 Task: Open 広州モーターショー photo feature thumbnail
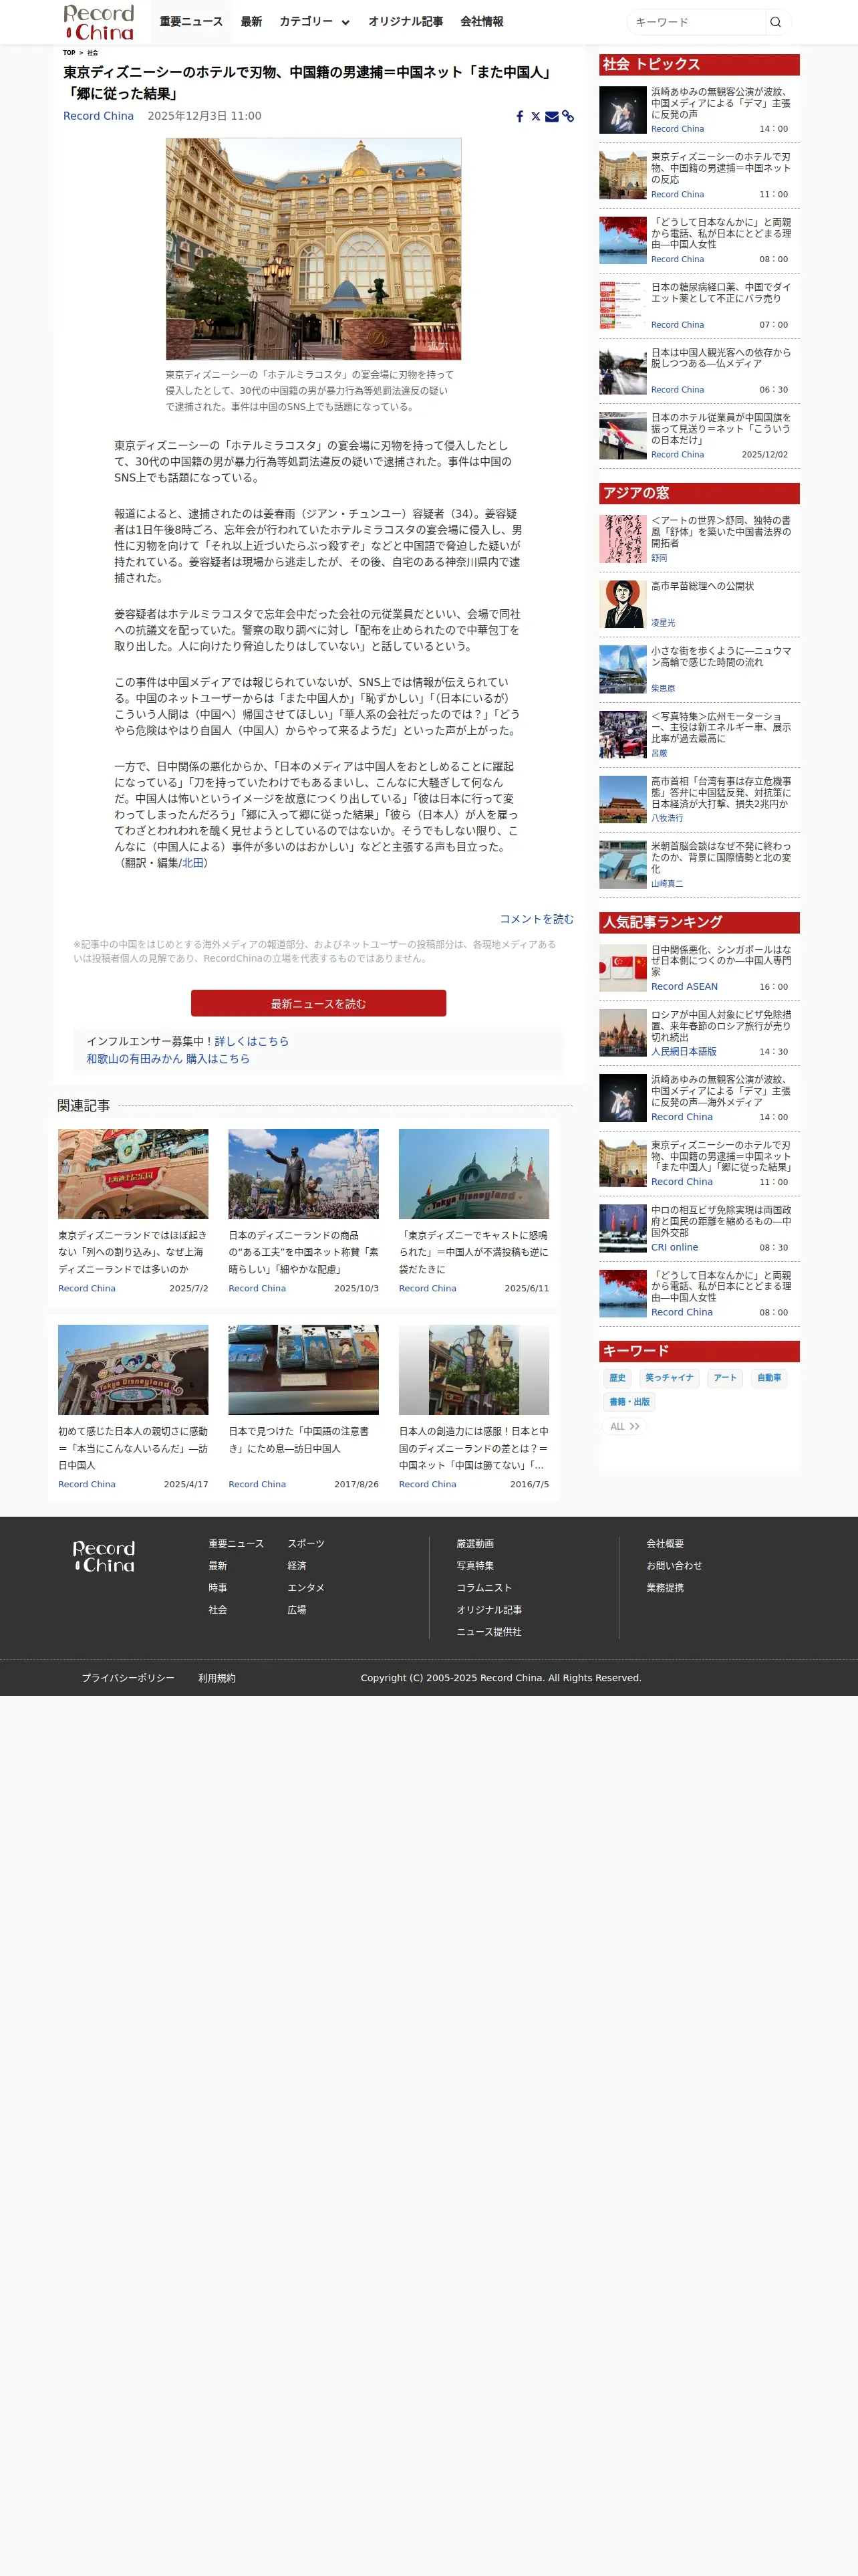click(x=622, y=735)
